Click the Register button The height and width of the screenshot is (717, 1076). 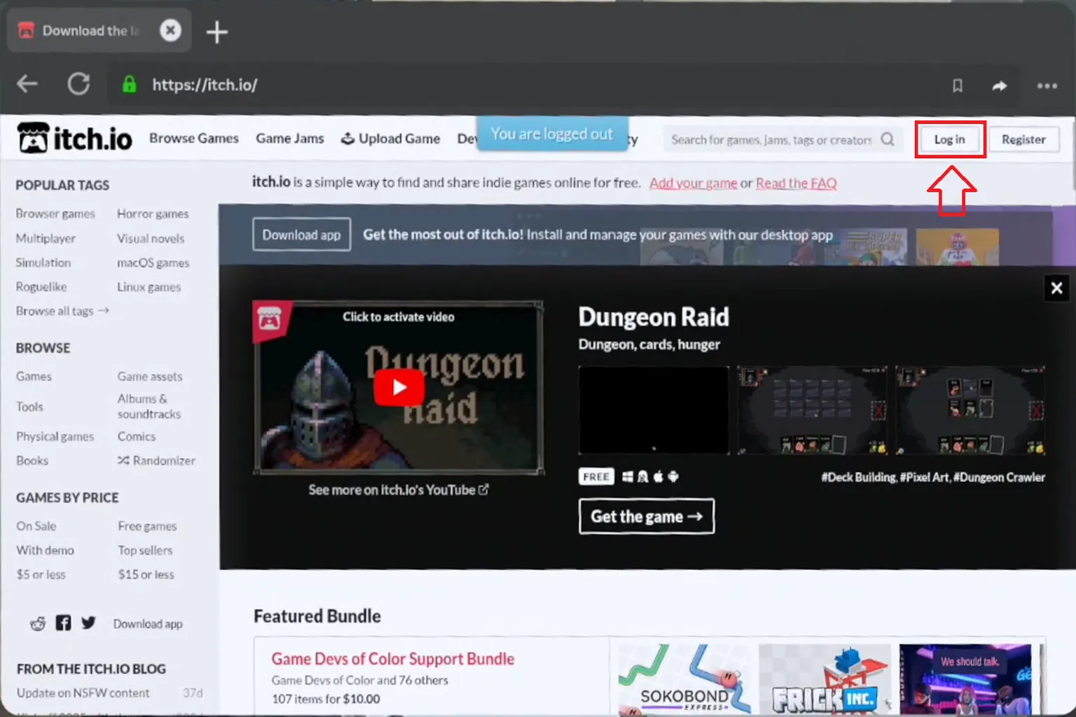point(1023,139)
